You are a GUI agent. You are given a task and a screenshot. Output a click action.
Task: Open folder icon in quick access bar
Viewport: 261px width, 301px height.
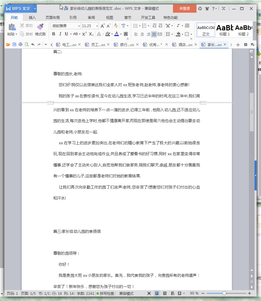click(x=8, y=45)
